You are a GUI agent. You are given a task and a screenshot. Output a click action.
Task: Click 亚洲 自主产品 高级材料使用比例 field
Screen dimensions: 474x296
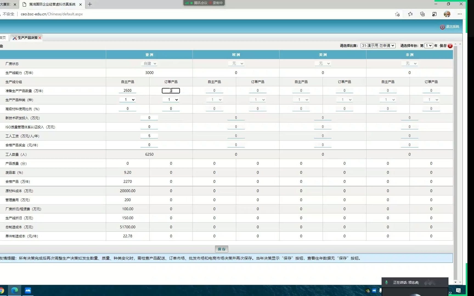point(128,109)
